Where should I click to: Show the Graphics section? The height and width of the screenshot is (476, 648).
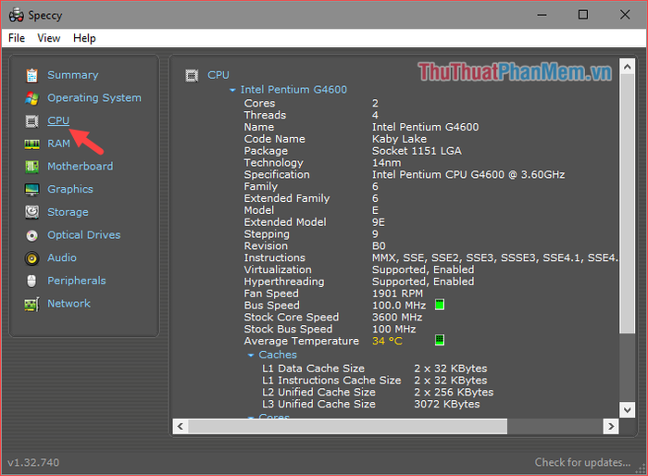70,190
